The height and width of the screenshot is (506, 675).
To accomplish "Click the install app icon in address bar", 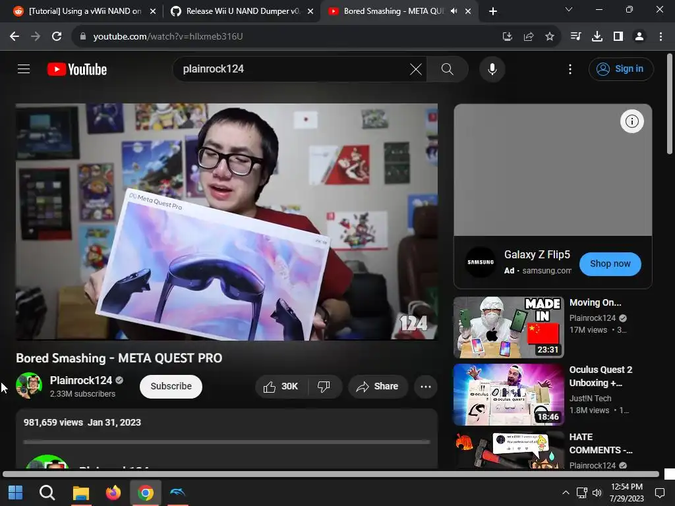I will pos(508,37).
